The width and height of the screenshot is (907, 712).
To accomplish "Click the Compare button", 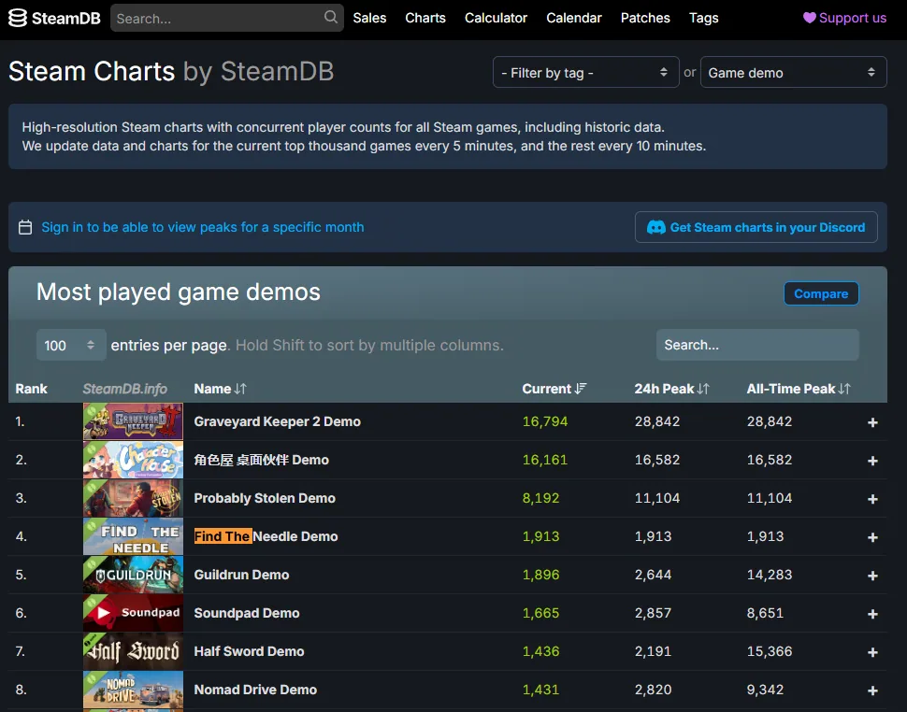I will tap(821, 293).
